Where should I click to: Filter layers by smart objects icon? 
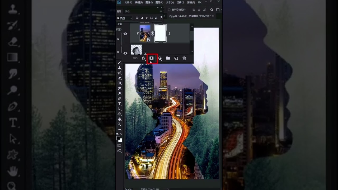point(156,18)
